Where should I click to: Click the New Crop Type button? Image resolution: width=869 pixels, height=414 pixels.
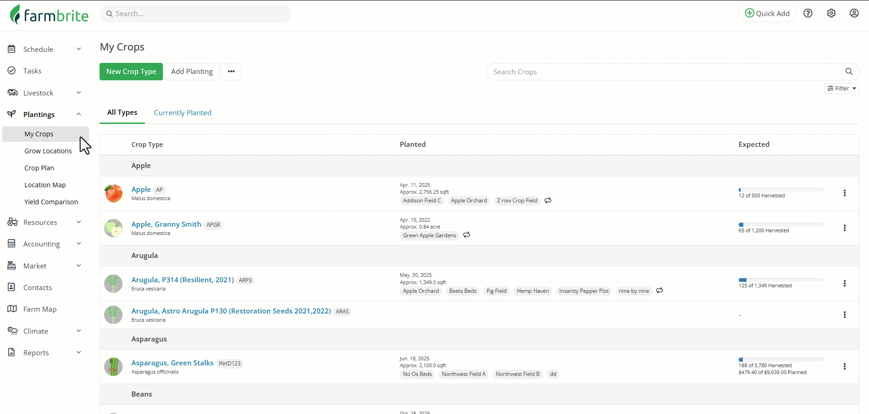[131, 72]
